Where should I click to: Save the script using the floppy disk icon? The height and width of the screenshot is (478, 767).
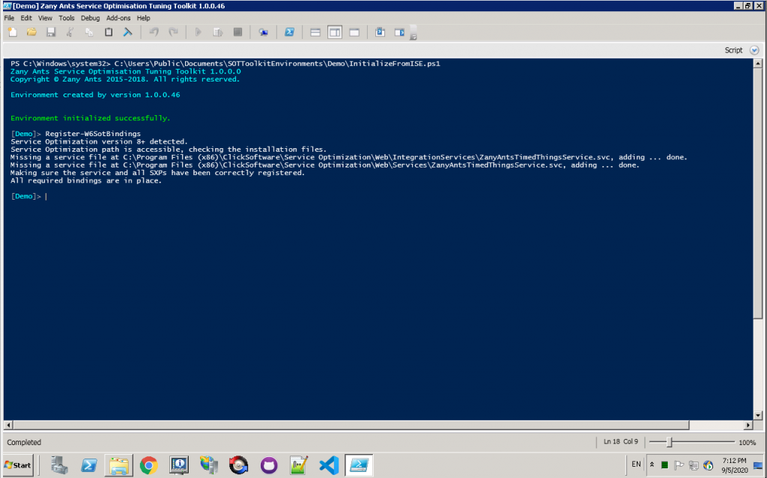[x=51, y=32]
